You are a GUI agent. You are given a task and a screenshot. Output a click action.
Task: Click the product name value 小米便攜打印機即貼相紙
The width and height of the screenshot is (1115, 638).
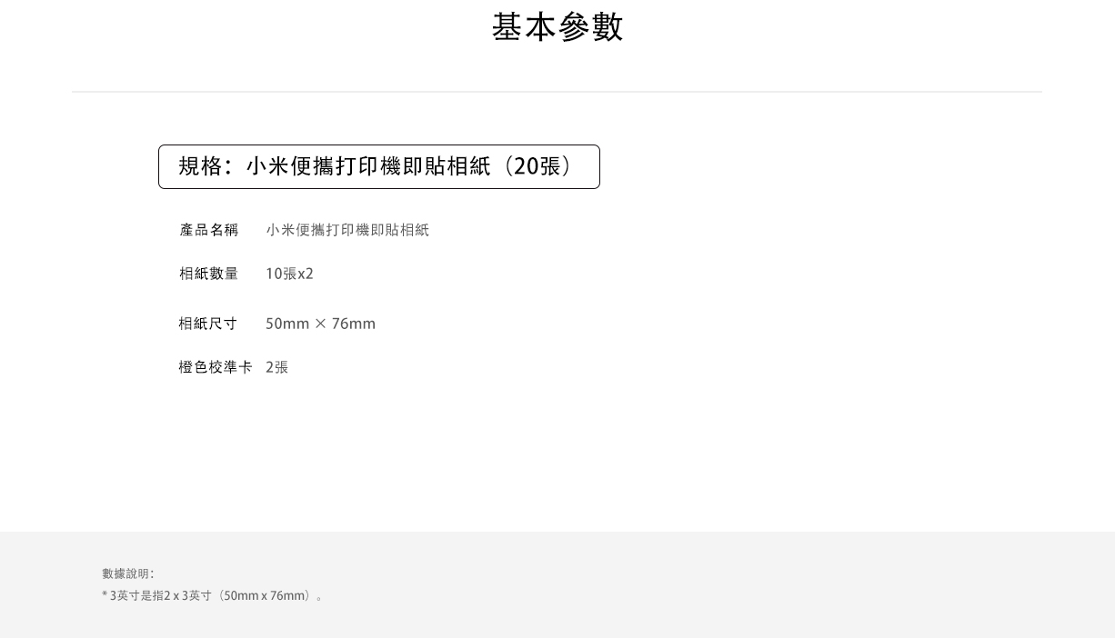(347, 231)
